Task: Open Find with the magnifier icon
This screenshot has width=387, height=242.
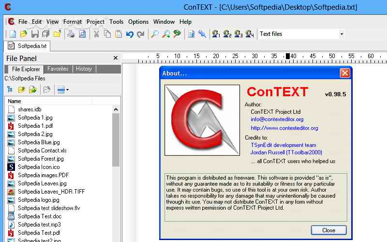Action: pyautogui.click(x=155, y=34)
